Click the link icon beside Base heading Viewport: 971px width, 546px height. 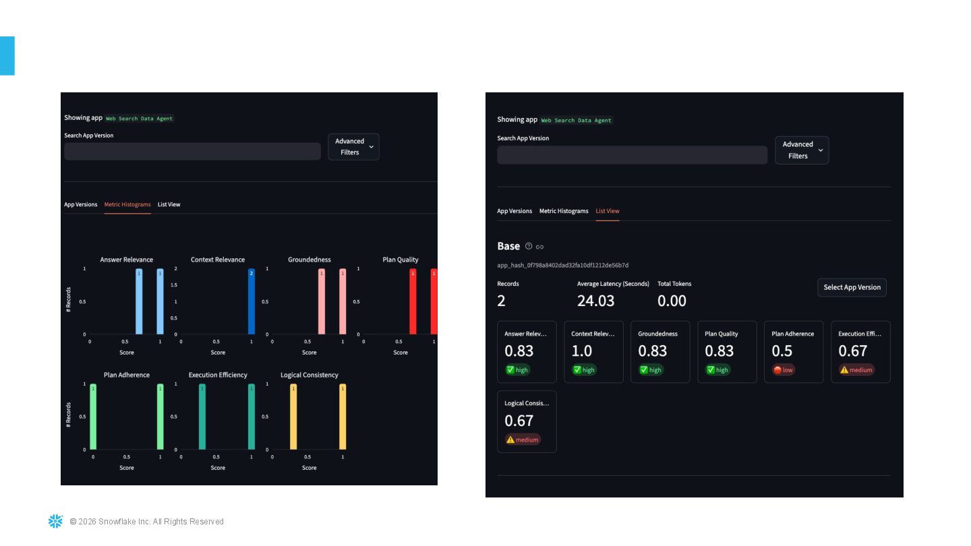click(x=539, y=247)
